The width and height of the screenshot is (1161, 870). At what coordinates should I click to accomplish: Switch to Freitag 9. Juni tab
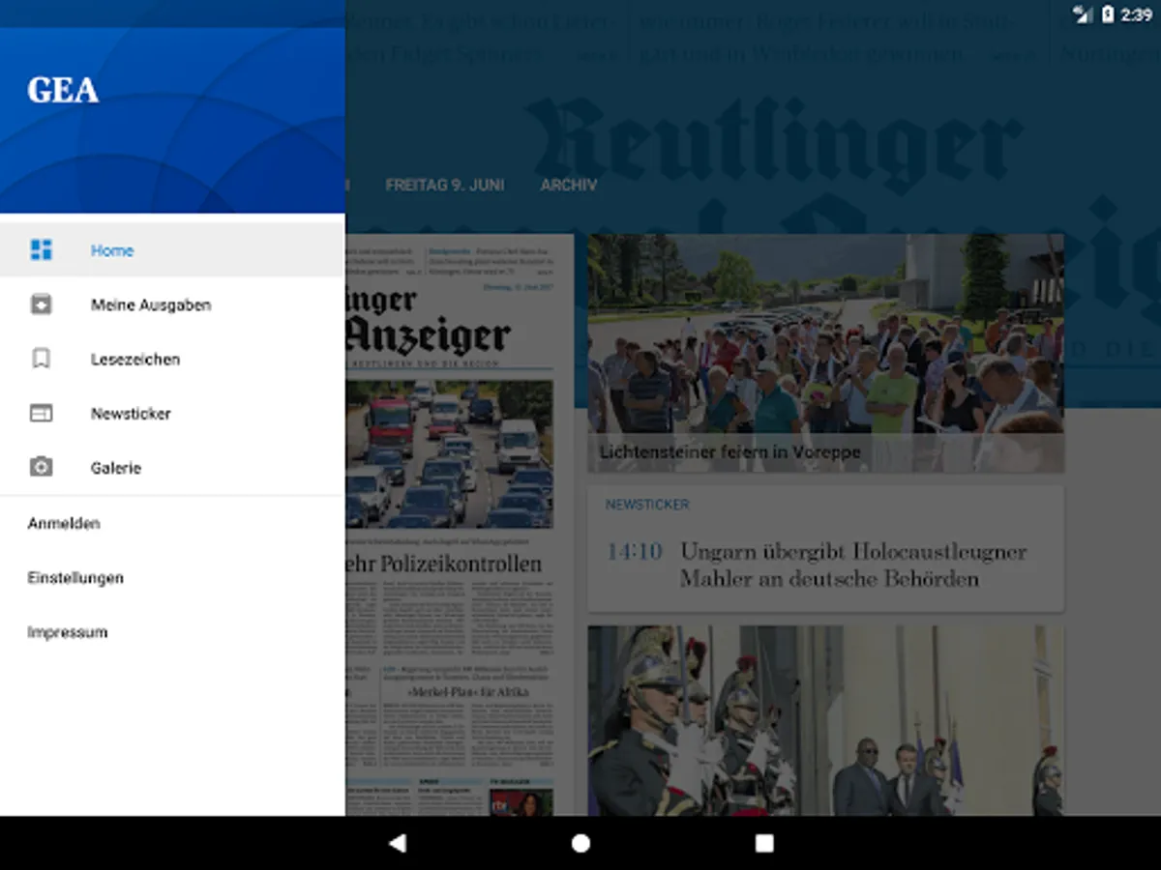pyautogui.click(x=445, y=185)
